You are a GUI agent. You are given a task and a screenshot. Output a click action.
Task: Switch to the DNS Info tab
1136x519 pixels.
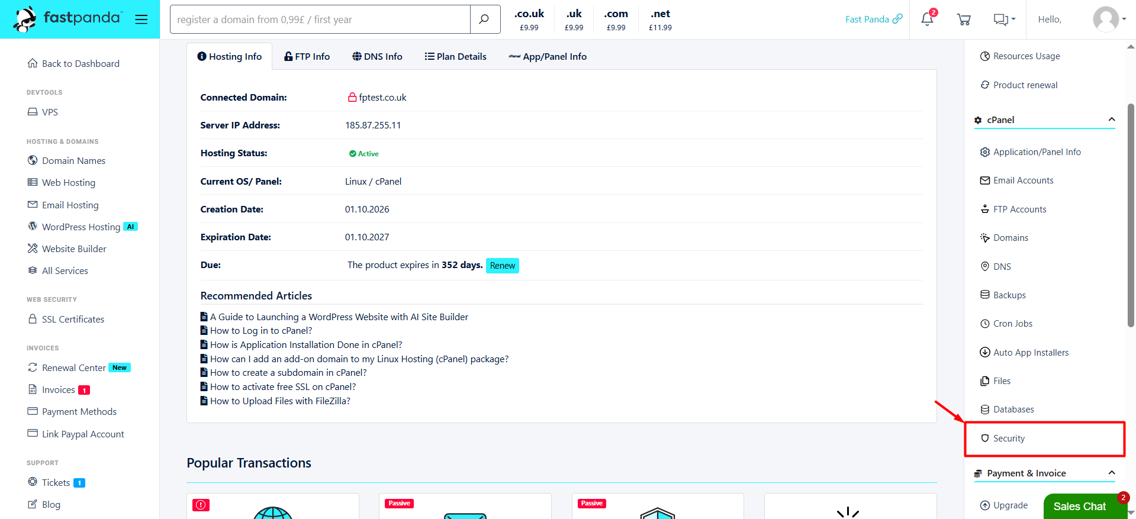(378, 56)
